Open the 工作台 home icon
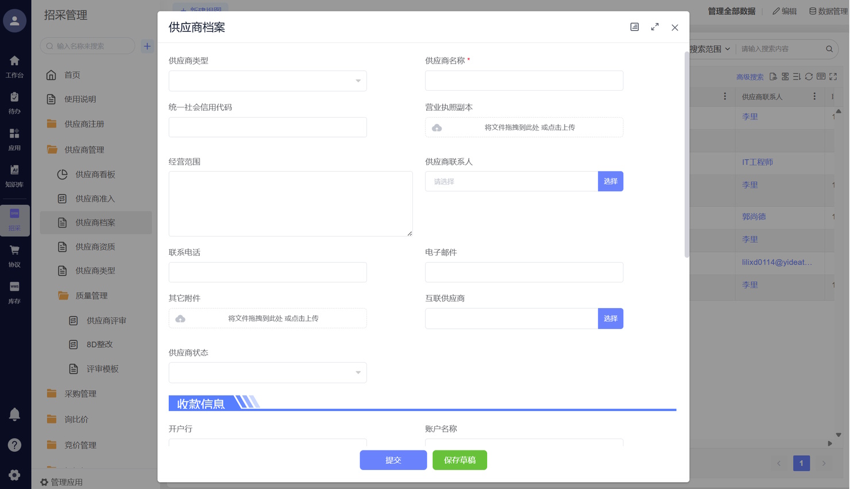 [x=14, y=66]
